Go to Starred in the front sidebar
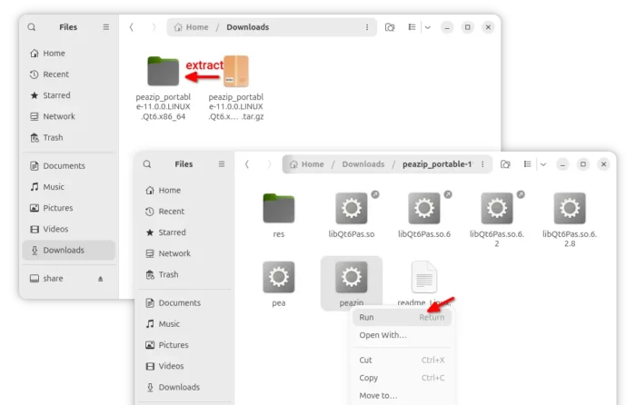Viewport: 636px width, 405px height. coord(172,232)
